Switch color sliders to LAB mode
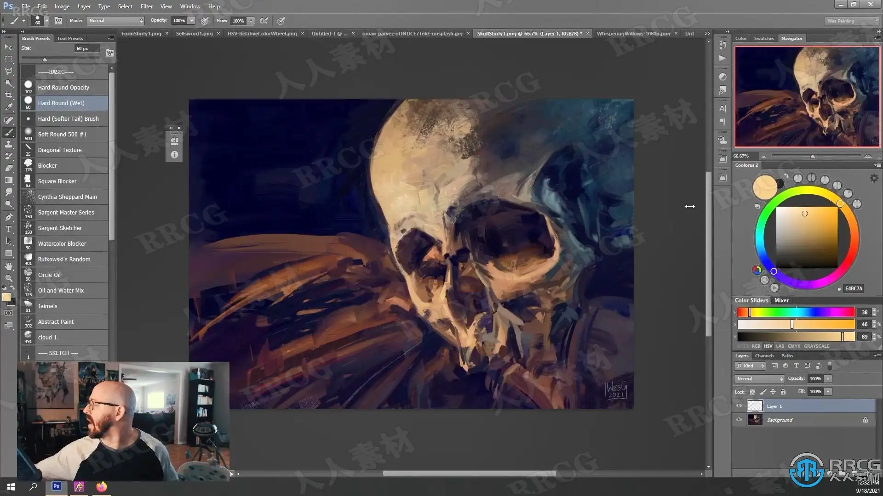The image size is (883, 496). click(x=780, y=346)
